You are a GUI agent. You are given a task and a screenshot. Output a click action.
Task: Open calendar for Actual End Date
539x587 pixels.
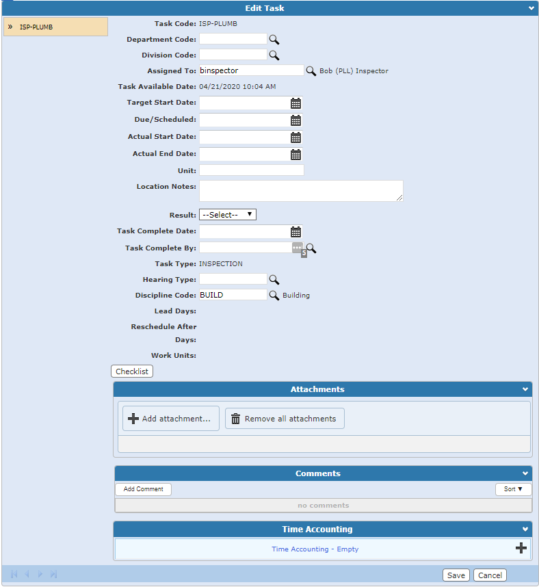(295, 155)
